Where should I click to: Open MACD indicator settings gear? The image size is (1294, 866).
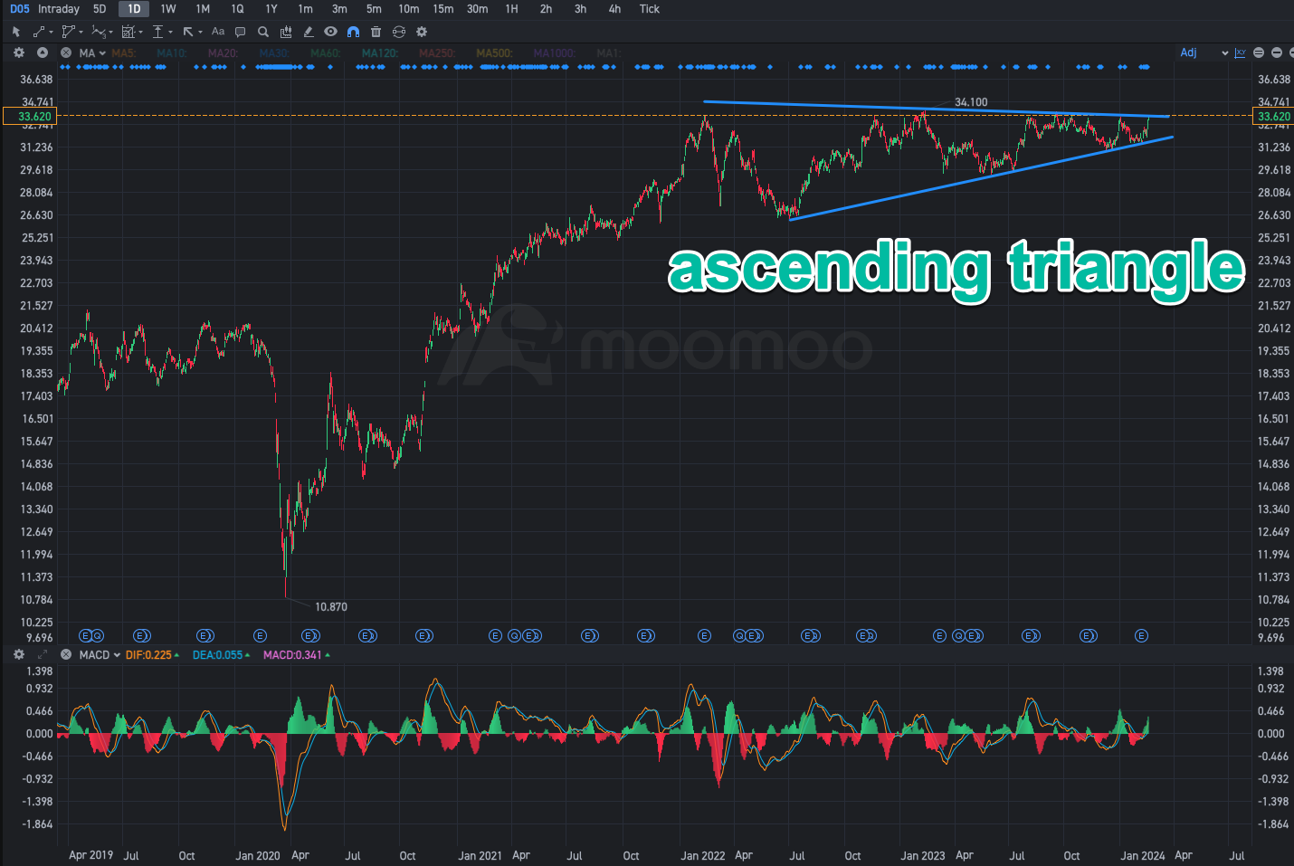click(19, 654)
